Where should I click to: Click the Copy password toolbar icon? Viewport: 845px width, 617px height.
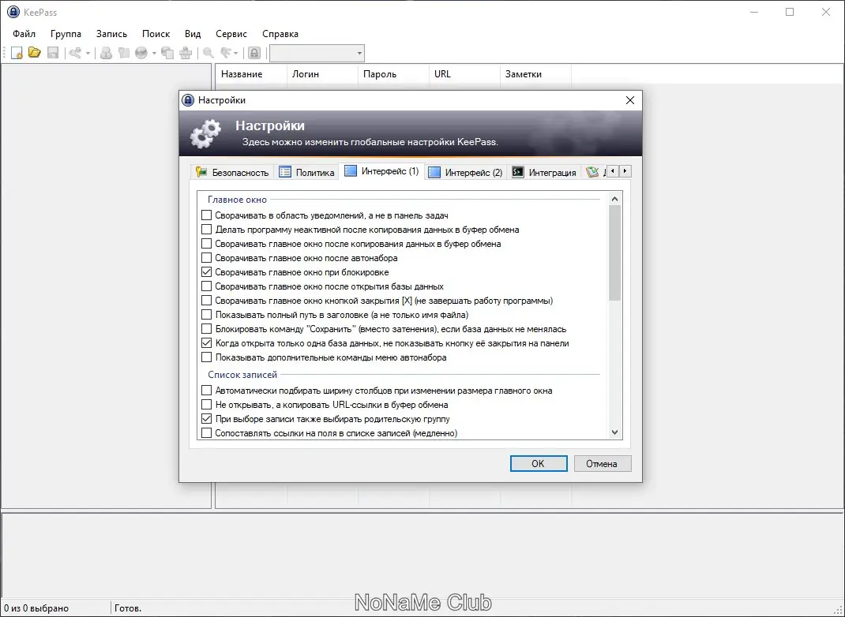pyautogui.click(x=124, y=53)
